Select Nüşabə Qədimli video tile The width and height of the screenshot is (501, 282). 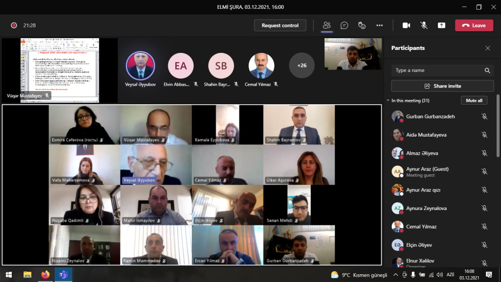85,205
